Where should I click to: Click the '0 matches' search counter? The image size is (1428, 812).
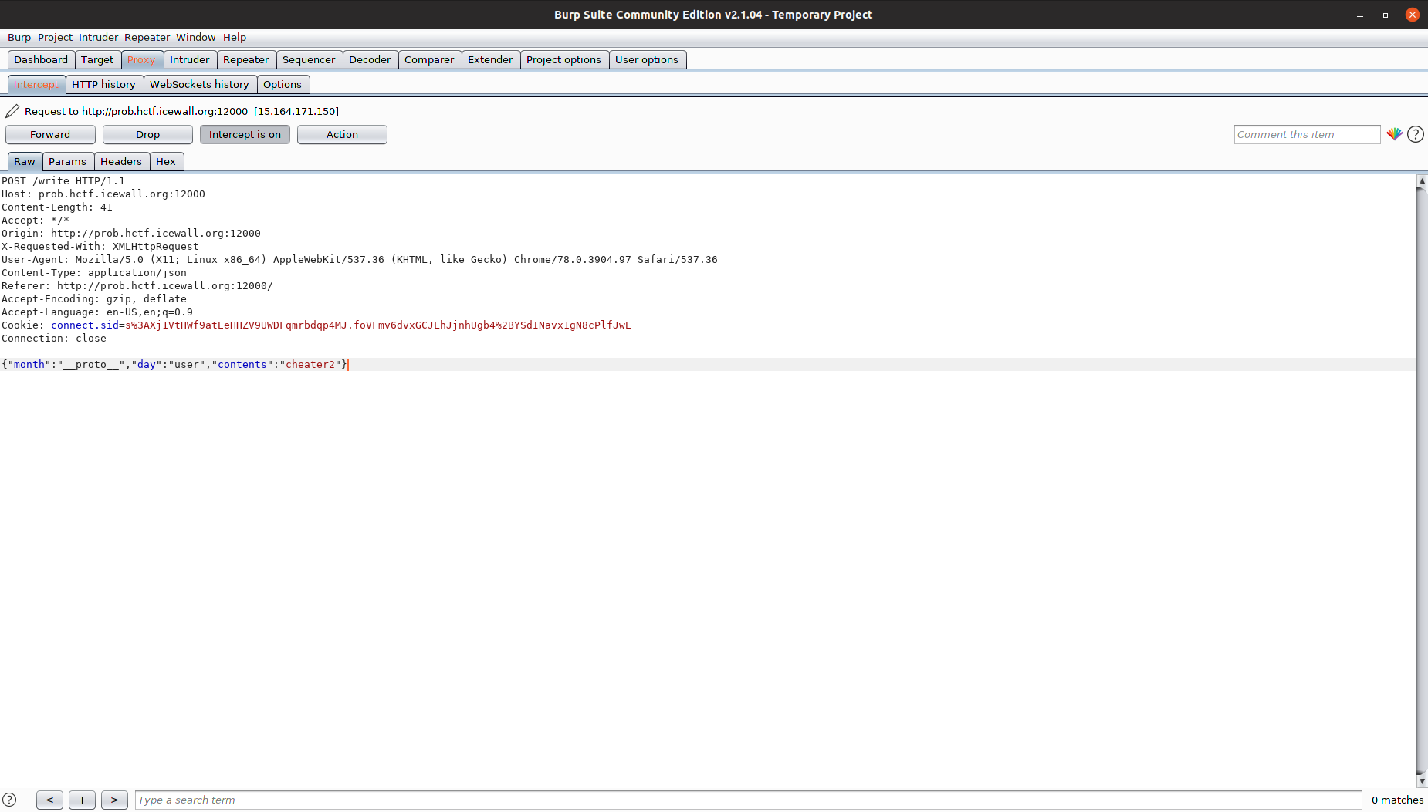click(x=1397, y=800)
